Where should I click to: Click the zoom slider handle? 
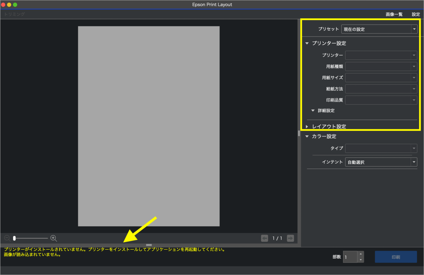click(14, 238)
